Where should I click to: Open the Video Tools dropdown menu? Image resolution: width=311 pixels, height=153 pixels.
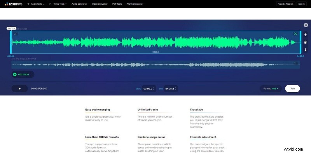tap(58, 4)
